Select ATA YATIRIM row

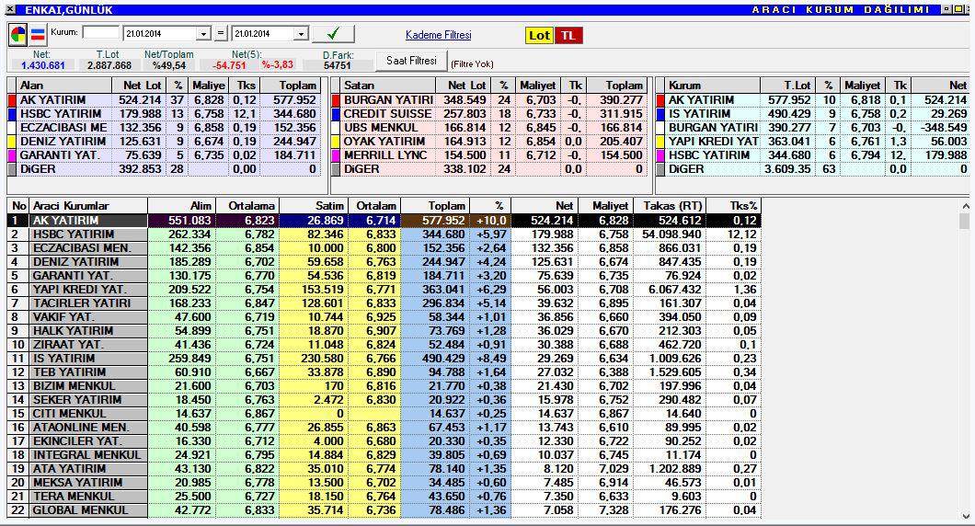click(x=384, y=469)
